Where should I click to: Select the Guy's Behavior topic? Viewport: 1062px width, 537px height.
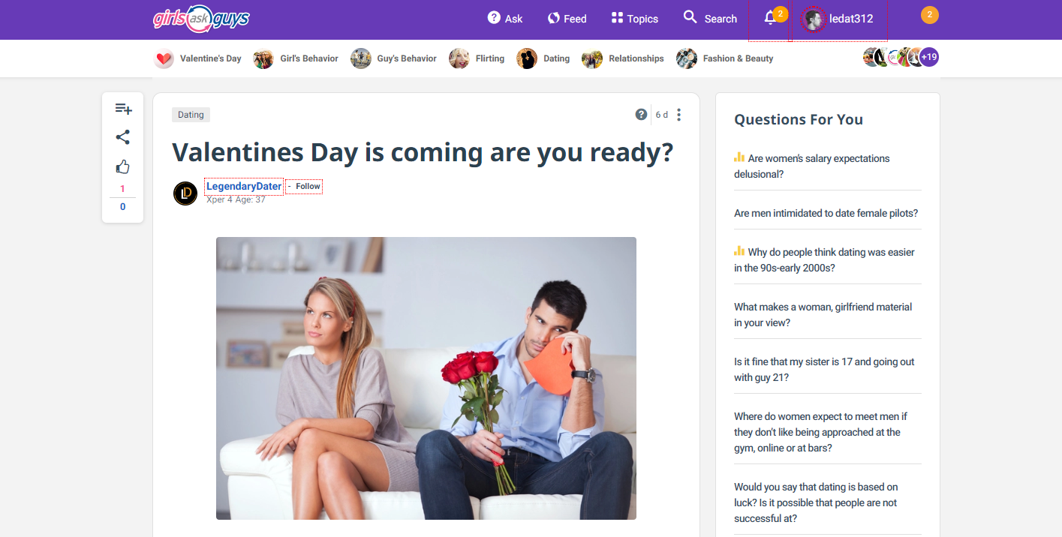point(393,58)
